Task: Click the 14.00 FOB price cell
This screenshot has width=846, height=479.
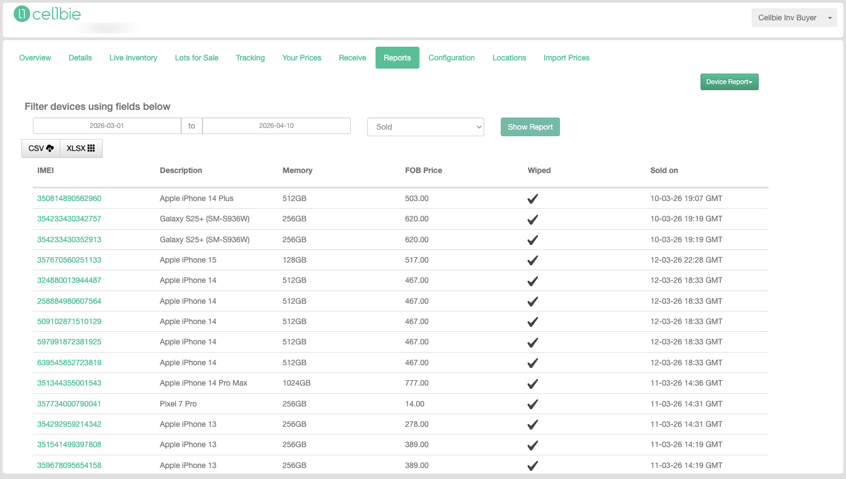Action: pos(414,404)
